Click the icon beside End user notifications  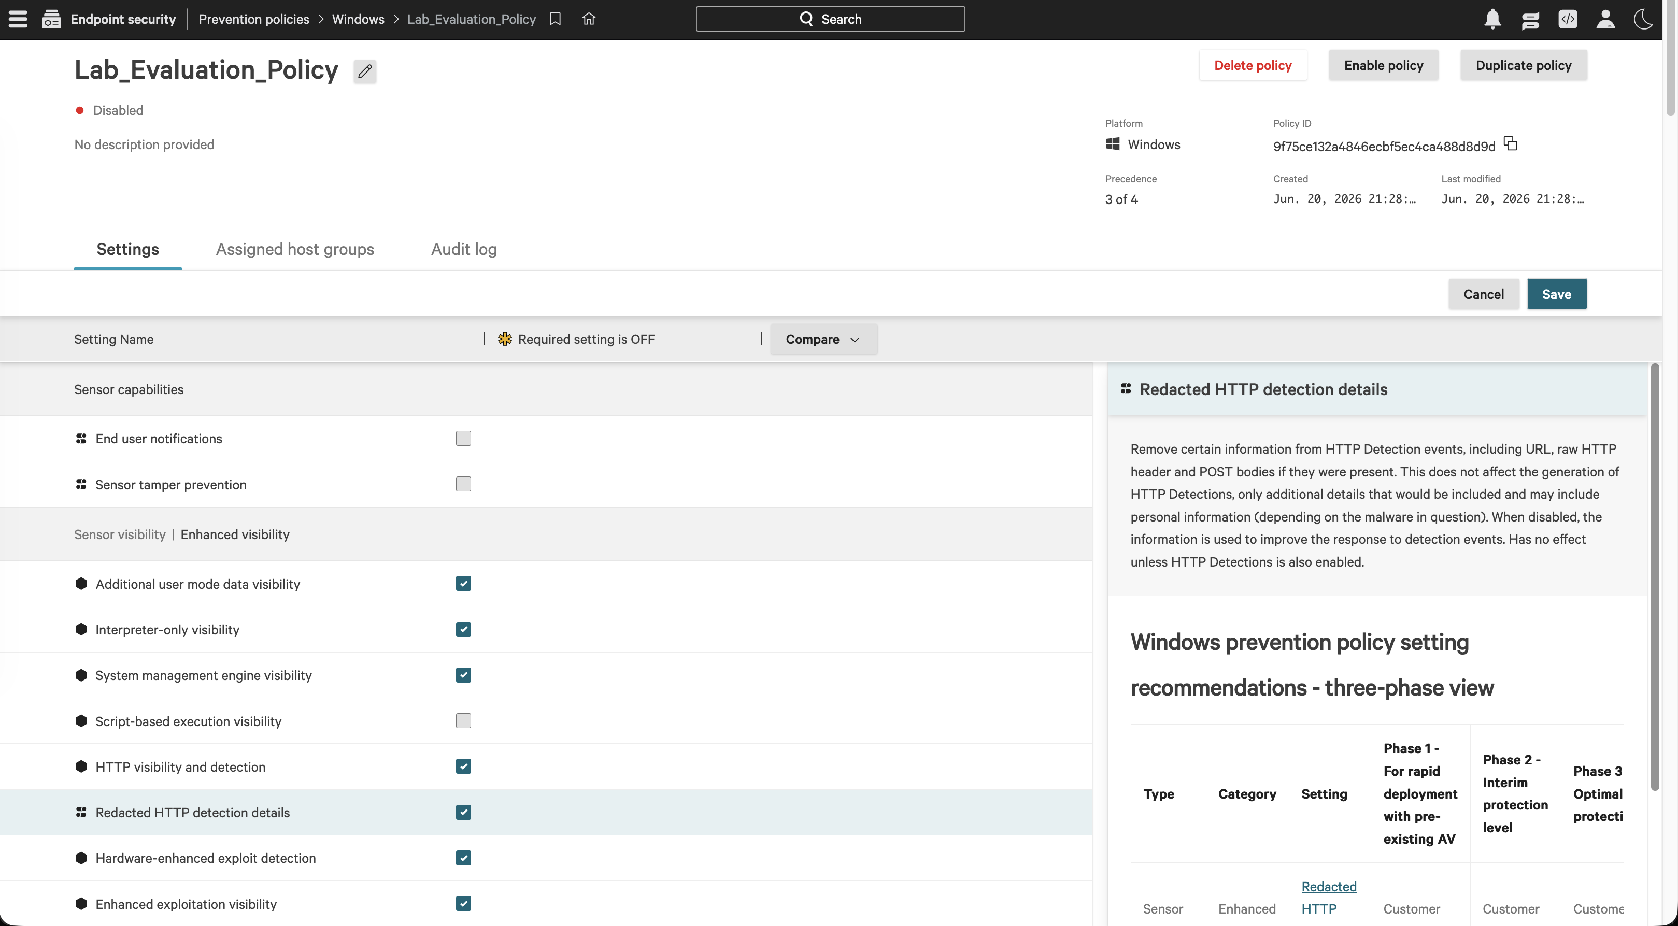coord(81,439)
